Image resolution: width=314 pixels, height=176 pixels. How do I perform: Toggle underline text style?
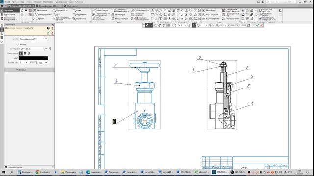[x=29, y=53]
